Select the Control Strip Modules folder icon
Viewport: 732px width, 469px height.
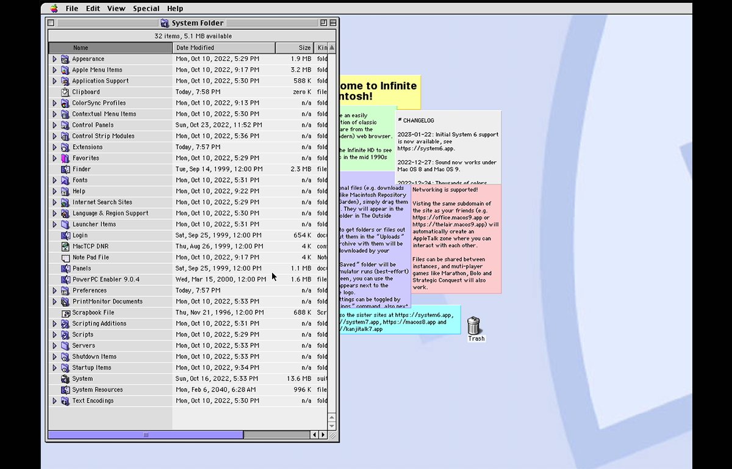[x=65, y=136]
